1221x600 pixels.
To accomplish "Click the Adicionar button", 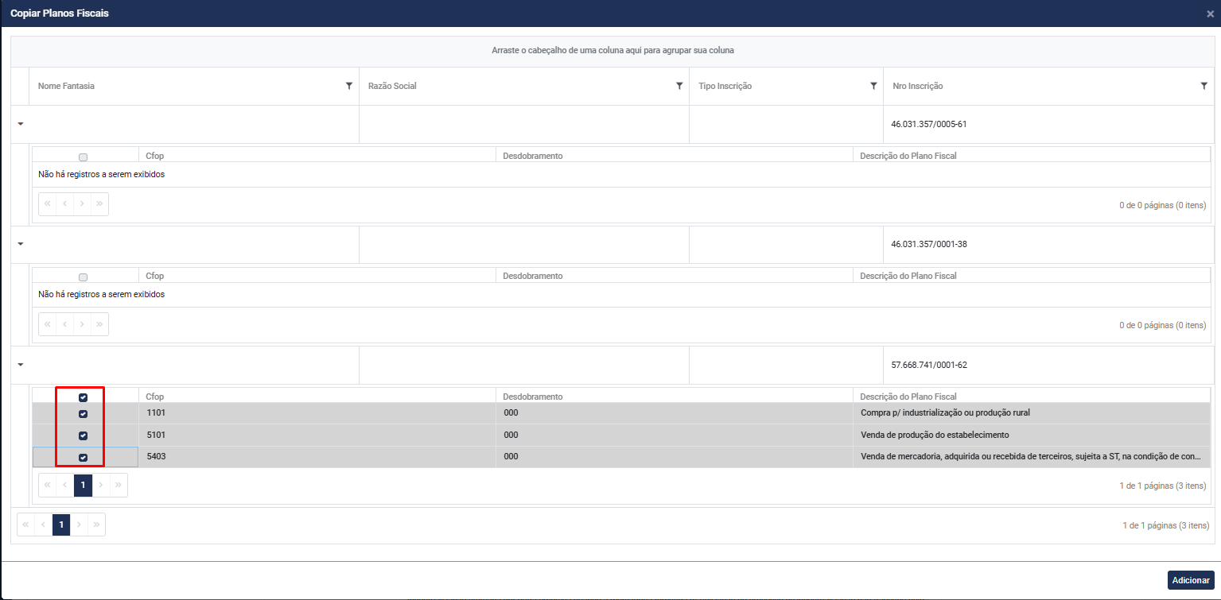I will [x=1190, y=580].
